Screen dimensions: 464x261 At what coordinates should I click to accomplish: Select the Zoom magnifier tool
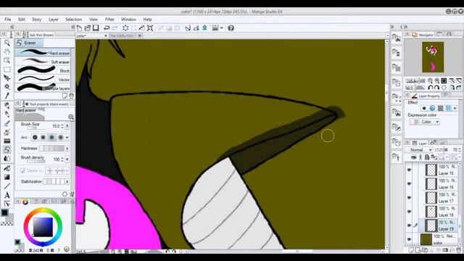[x=7, y=43]
